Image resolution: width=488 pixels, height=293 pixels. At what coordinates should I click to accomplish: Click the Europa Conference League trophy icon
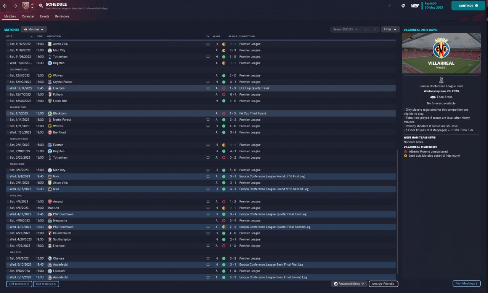click(441, 80)
